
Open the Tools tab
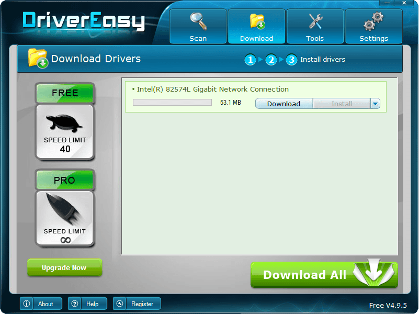click(315, 26)
